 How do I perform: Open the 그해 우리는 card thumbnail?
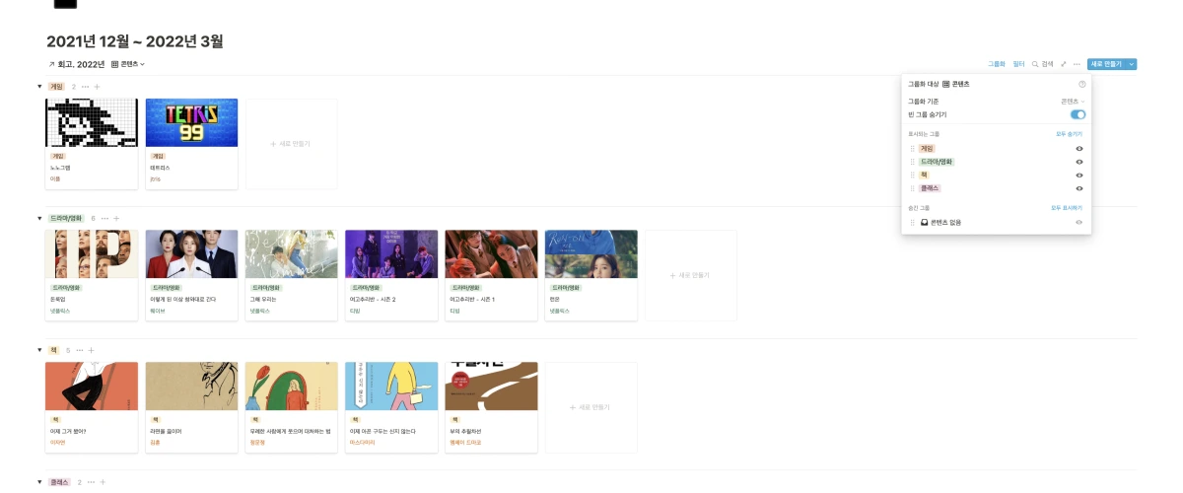tap(291, 254)
